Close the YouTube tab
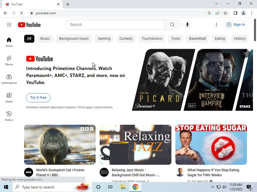Screen dimensions: 257x192 click(x=58, y=4)
